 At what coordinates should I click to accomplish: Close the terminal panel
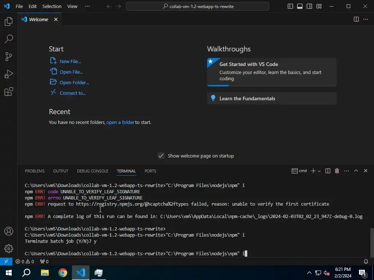click(365, 171)
